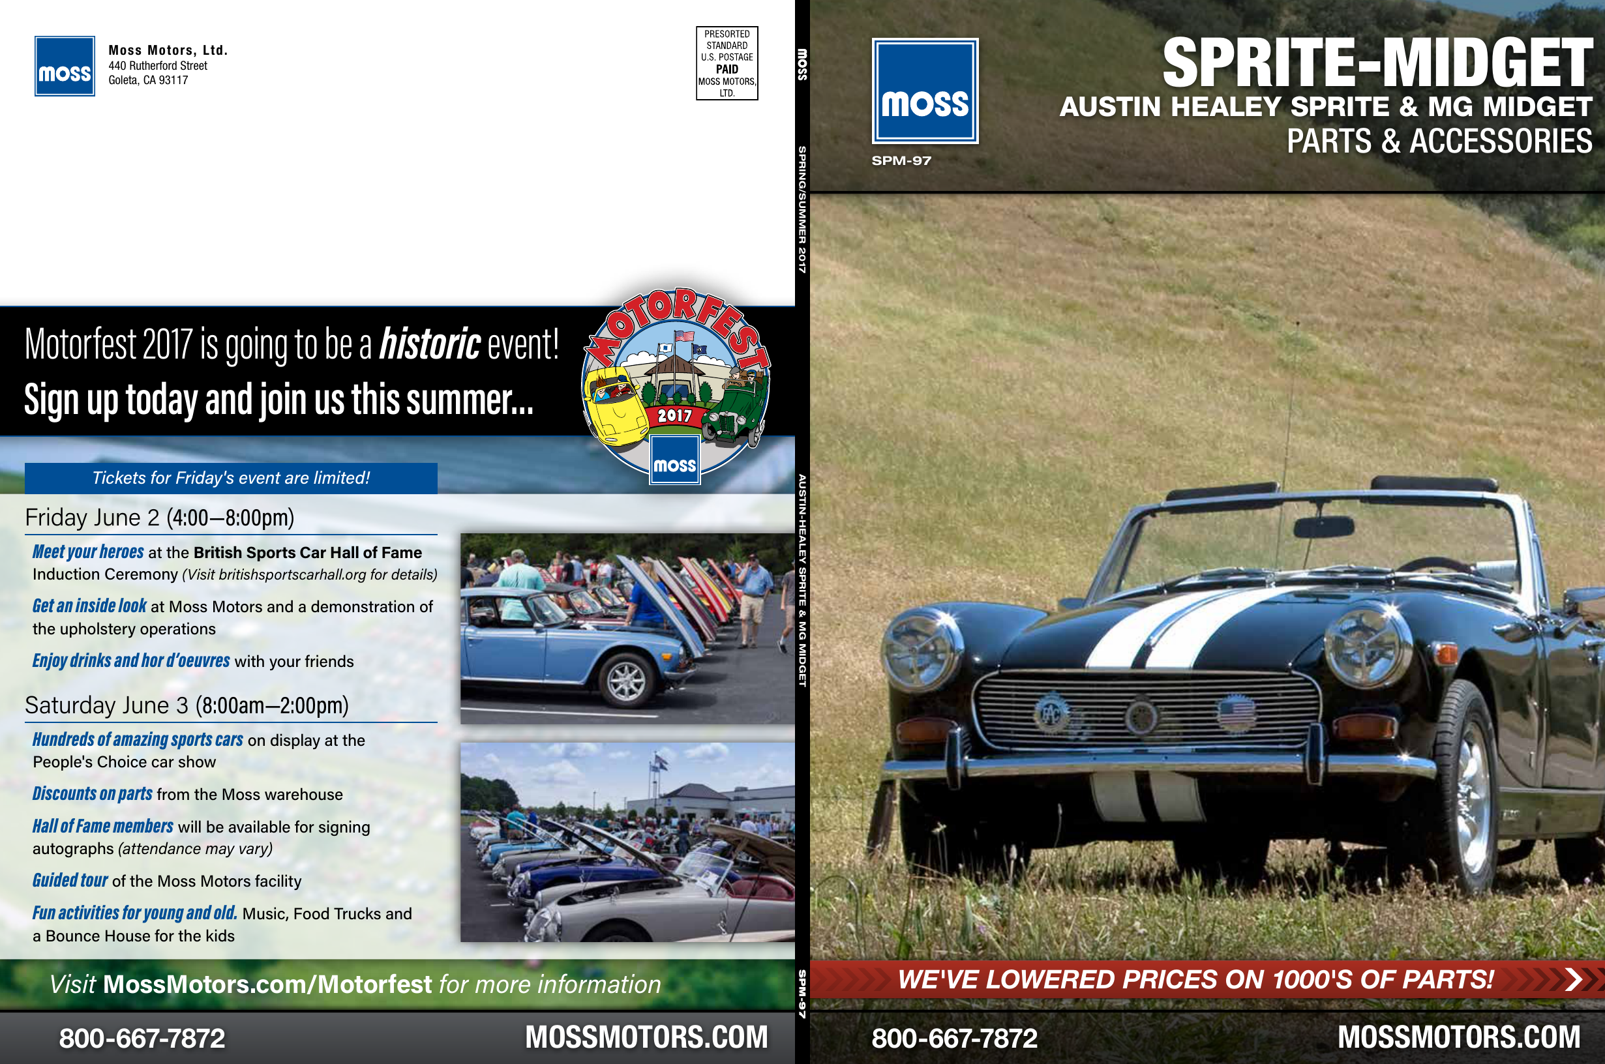Image resolution: width=1605 pixels, height=1064 pixels.
Task: Click "People's Choice car show" text
Action: coord(124,761)
